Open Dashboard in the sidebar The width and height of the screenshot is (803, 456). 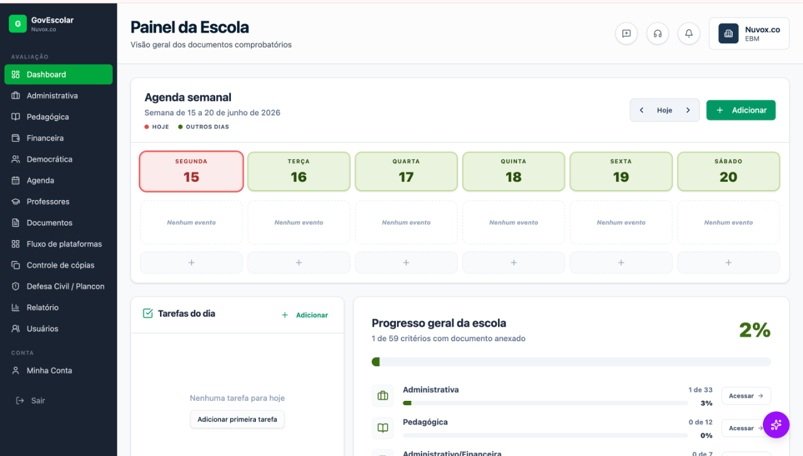58,75
